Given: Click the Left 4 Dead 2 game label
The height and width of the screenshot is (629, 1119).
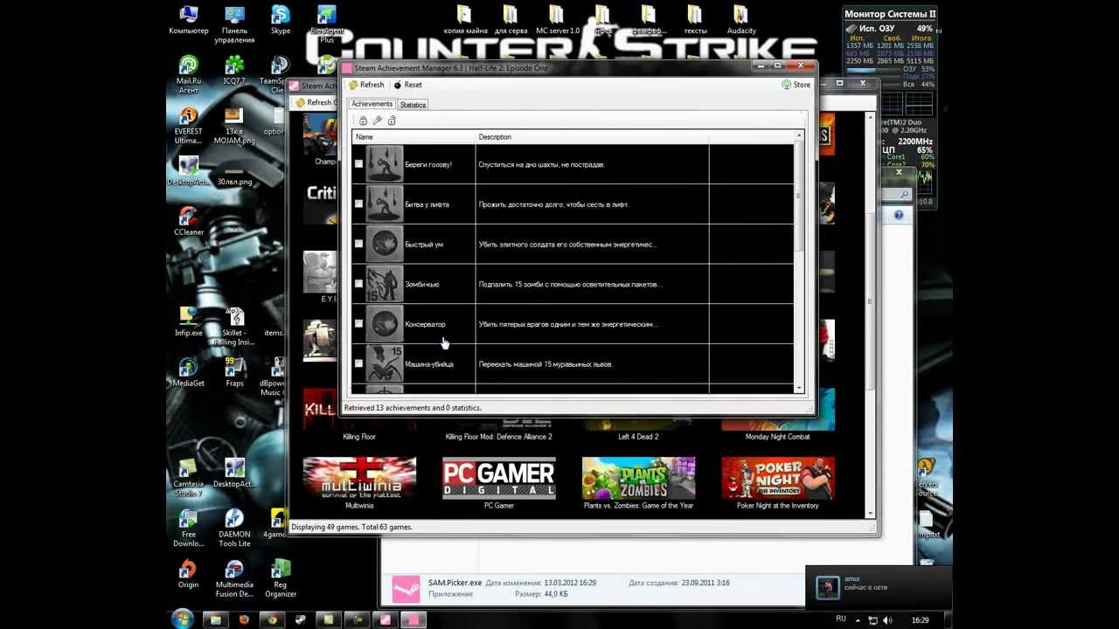Looking at the screenshot, I should pos(638,437).
